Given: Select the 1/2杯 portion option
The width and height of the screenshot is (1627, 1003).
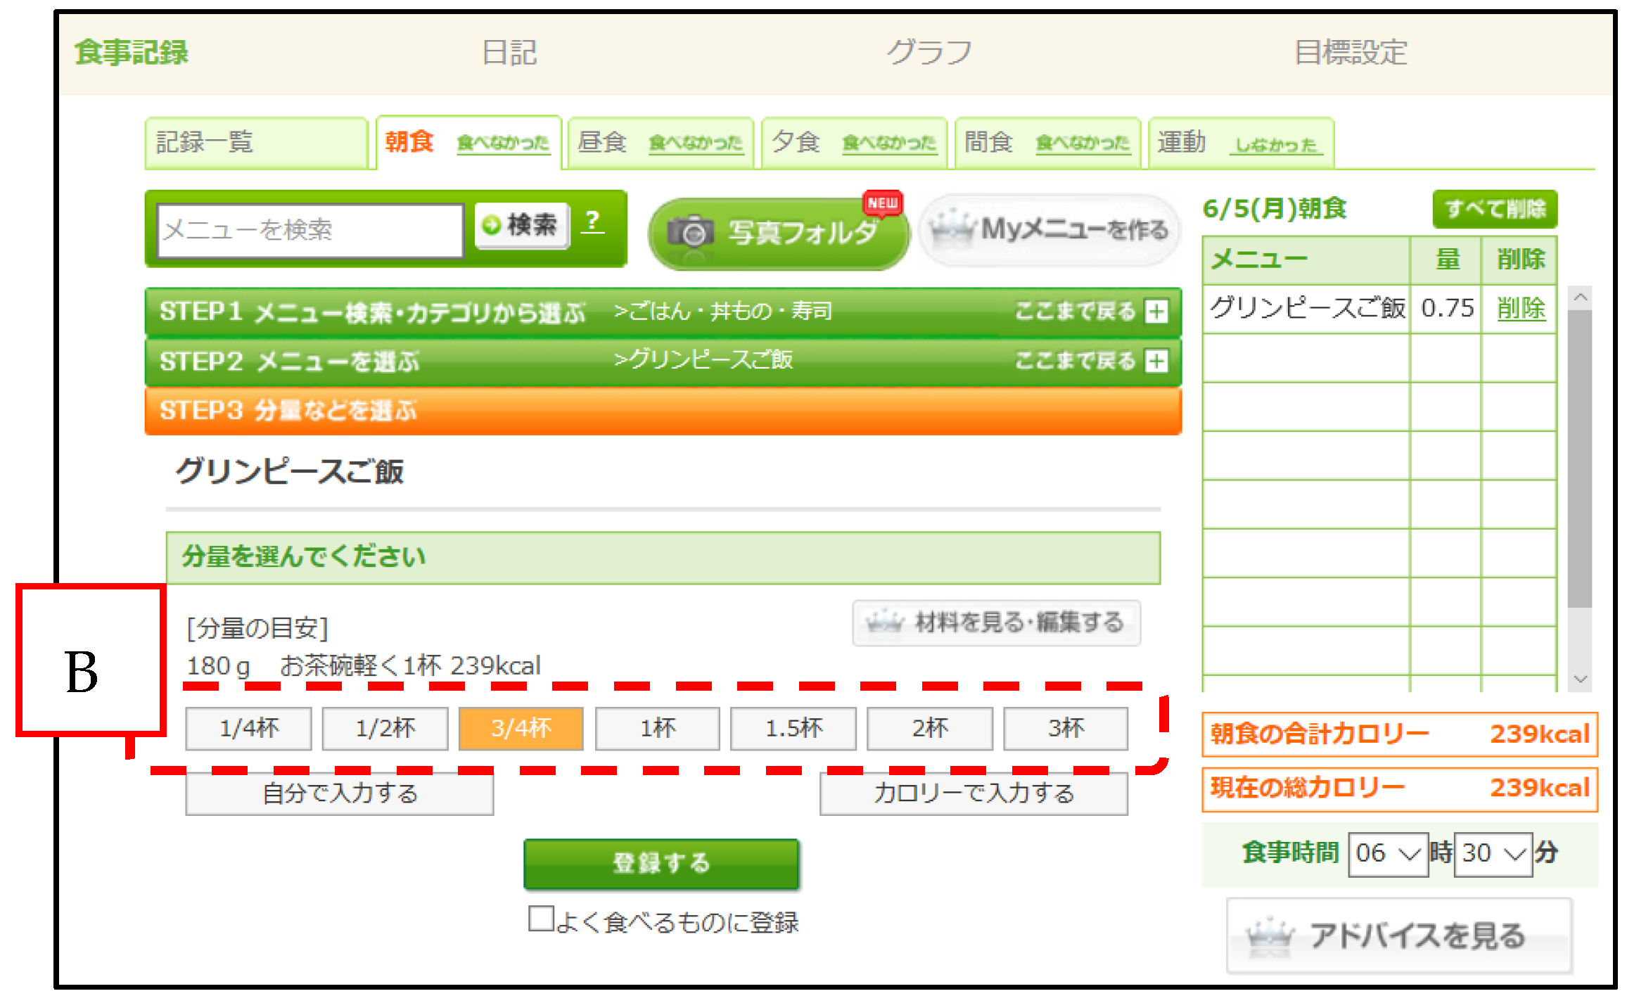Looking at the screenshot, I should pos(385,729).
